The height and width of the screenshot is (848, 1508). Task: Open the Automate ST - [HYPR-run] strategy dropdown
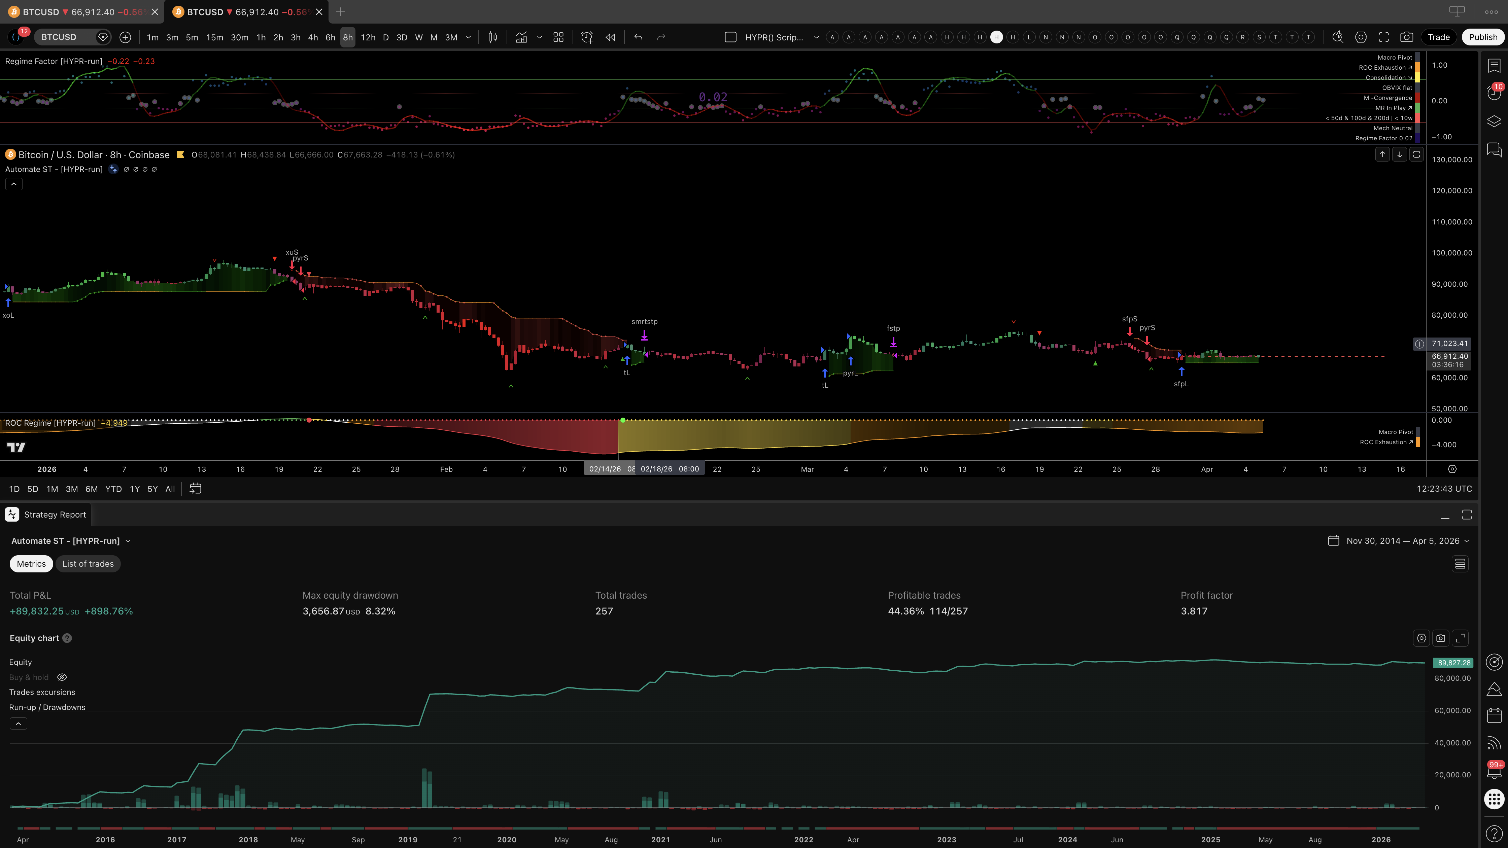[71, 541]
